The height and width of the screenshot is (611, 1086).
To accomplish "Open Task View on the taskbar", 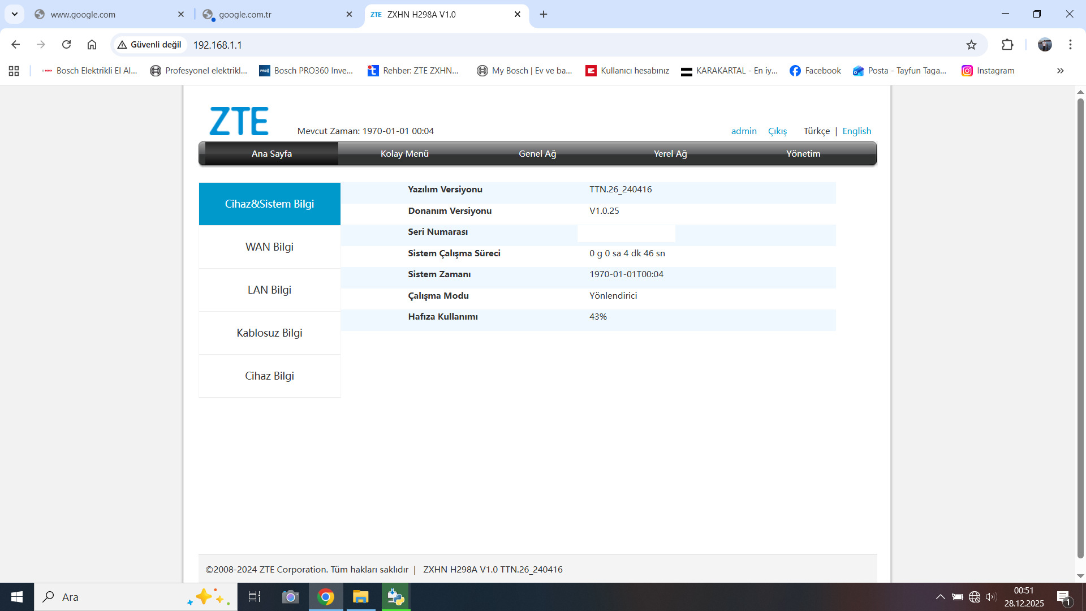I will click(255, 597).
